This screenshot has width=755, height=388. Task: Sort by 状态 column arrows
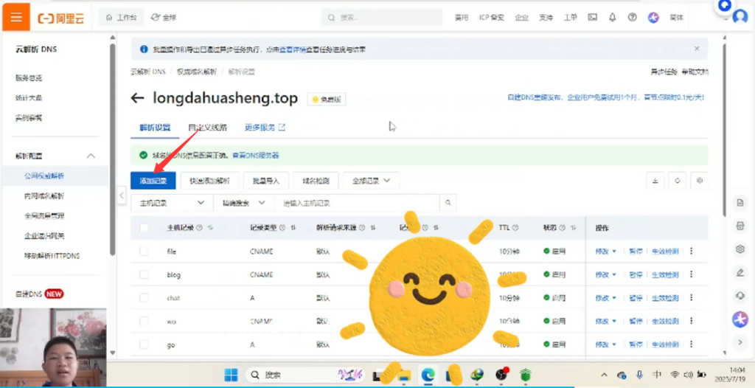point(574,227)
